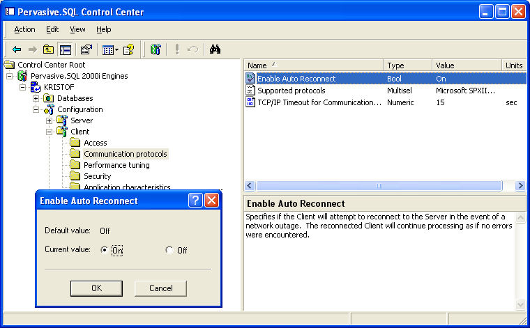
Task: Select Control Center Root in the tree
Action: tap(52, 65)
